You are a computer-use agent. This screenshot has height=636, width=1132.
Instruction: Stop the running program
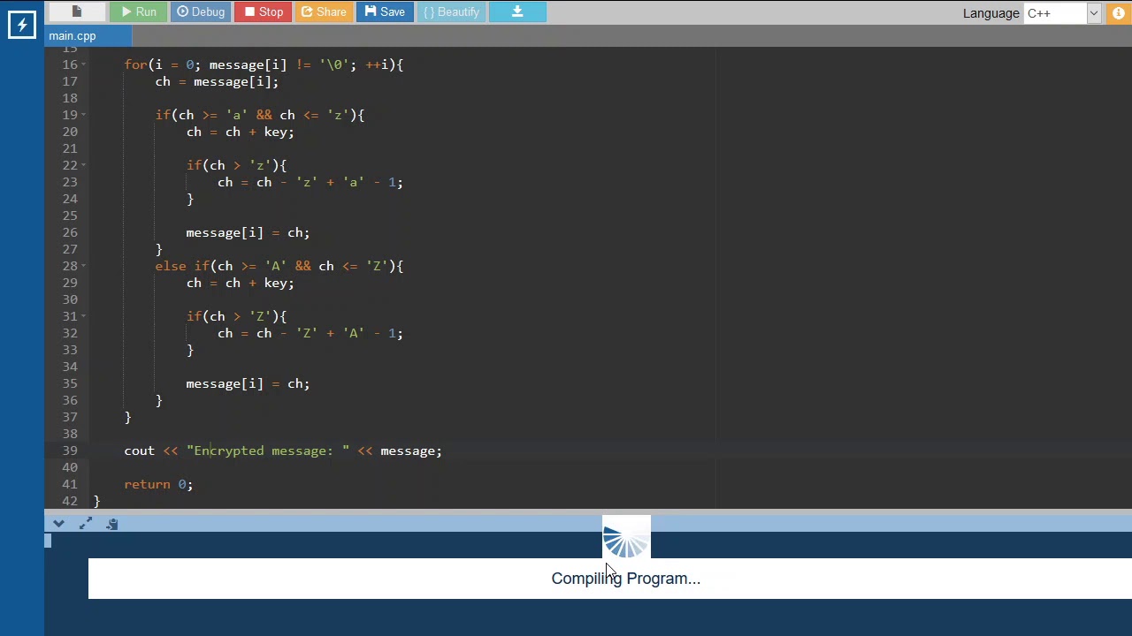(264, 11)
